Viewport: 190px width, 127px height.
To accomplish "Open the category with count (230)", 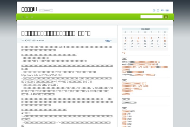I will (x=124, y=122).
